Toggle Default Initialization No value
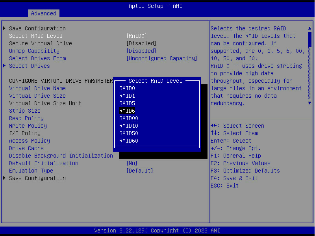Image resolution: width=315 pixels, height=236 pixels. (x=132, y=163)
